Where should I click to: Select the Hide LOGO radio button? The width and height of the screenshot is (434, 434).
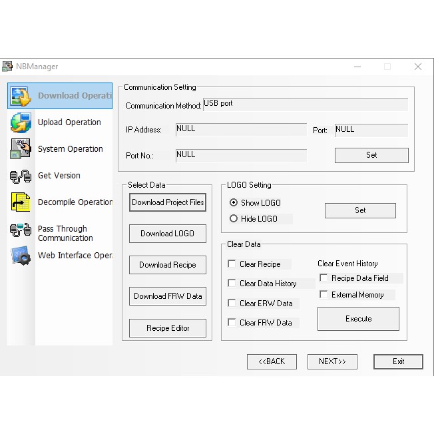(x=234, y=218)
